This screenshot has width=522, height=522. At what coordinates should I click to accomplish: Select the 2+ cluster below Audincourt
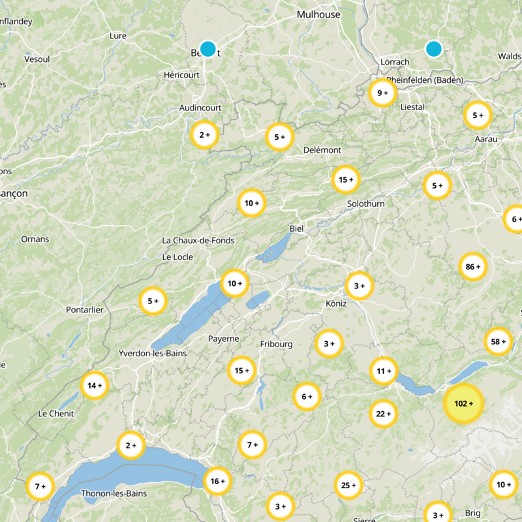point(204,135)
